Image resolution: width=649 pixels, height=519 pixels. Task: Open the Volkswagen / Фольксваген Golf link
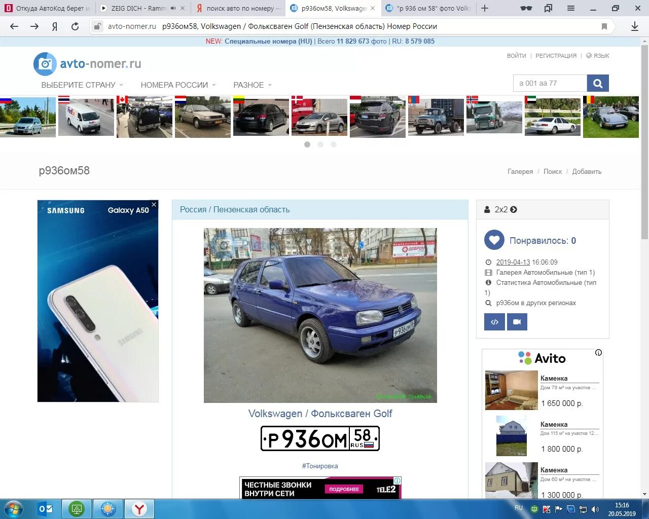pos(320,414)
